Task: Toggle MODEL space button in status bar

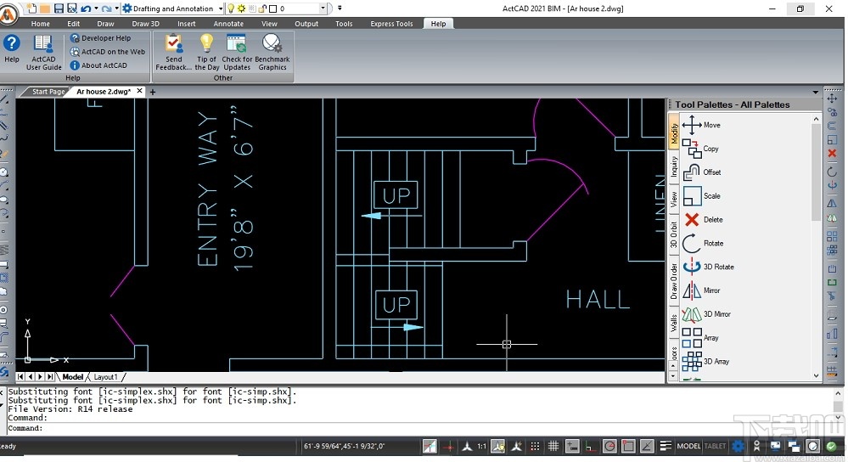Action: click(x=688, y=447)
